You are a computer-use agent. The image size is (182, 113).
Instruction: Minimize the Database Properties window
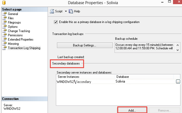(x=162, y=2)
